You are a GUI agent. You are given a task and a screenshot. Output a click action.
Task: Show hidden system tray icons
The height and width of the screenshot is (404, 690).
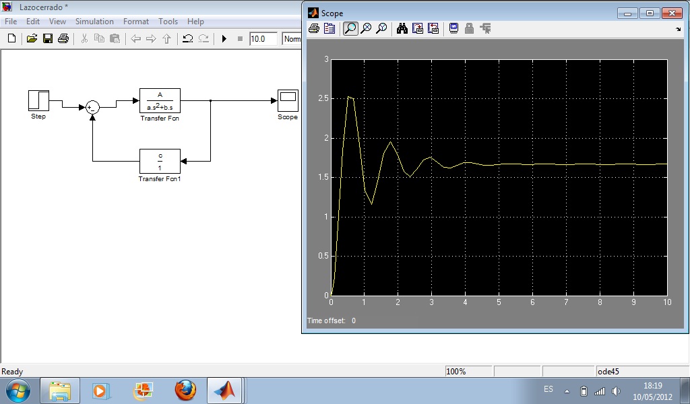pos(567,391)
